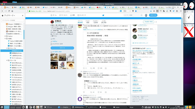Open the new tab plus button

click(x=178, y=7)
